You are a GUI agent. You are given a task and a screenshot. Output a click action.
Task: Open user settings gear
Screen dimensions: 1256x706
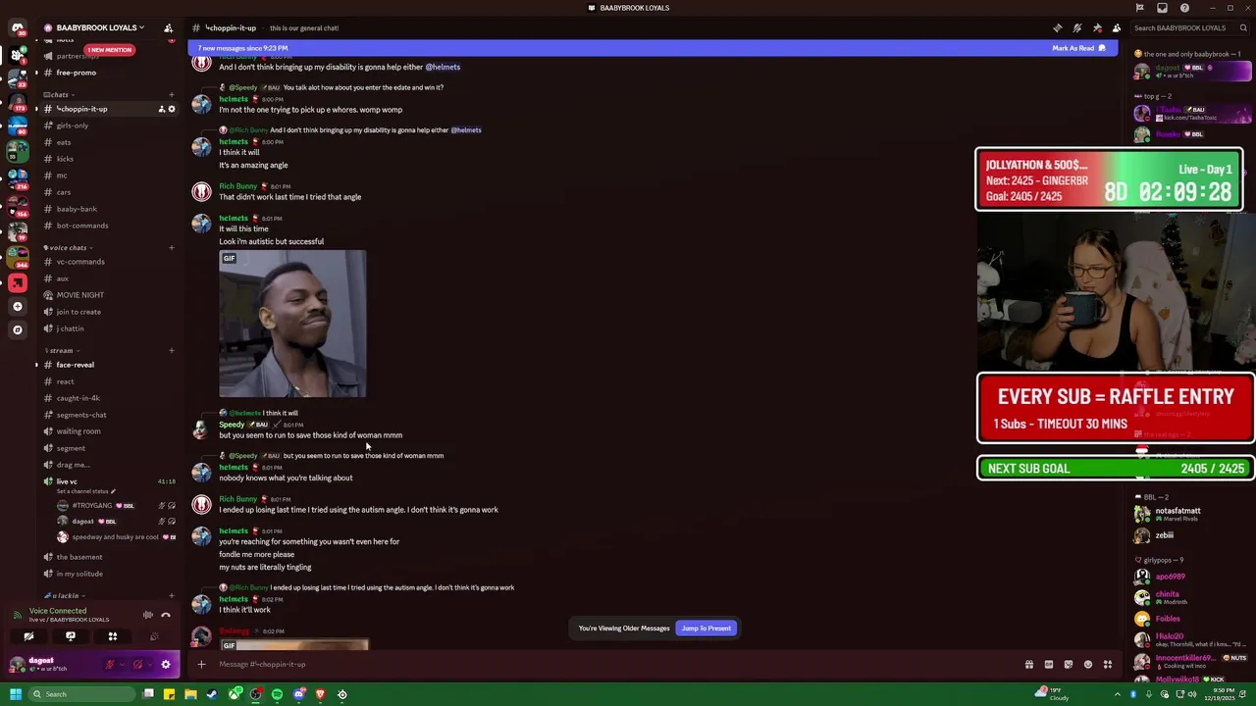point(166,665)
